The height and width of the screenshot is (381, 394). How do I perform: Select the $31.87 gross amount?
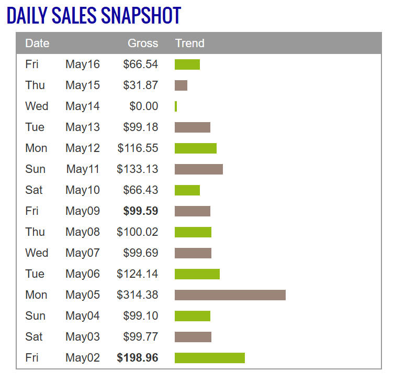coord(140,85)
